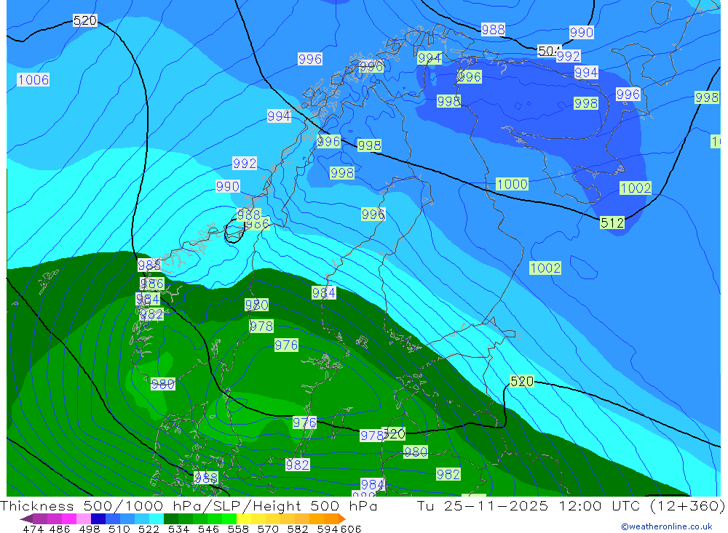Click the (12+360) forecast hour text
Image resolution: width=728 pixels, height=533 pixels.
click(x=688, y=505)
